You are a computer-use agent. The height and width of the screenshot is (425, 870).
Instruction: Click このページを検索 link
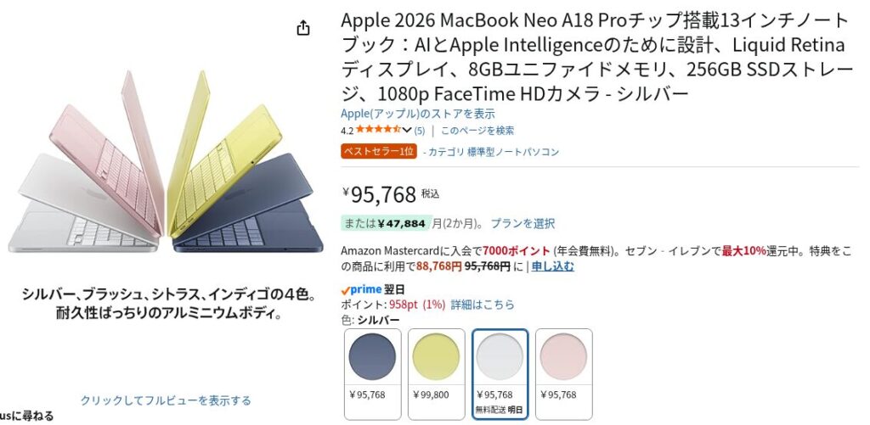click(477, 131)
